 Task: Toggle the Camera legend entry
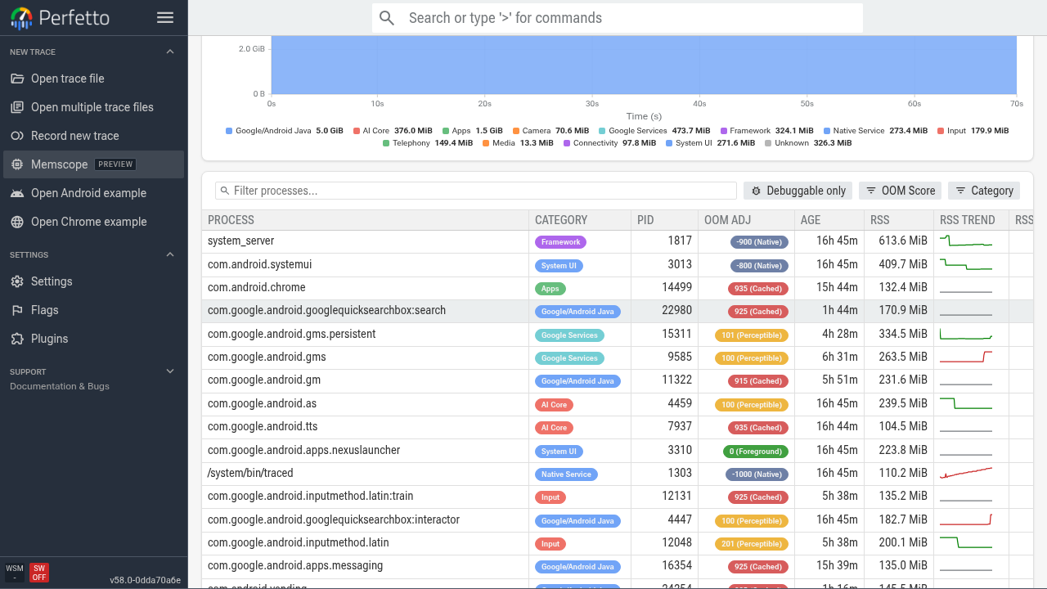tap(550, 131)
